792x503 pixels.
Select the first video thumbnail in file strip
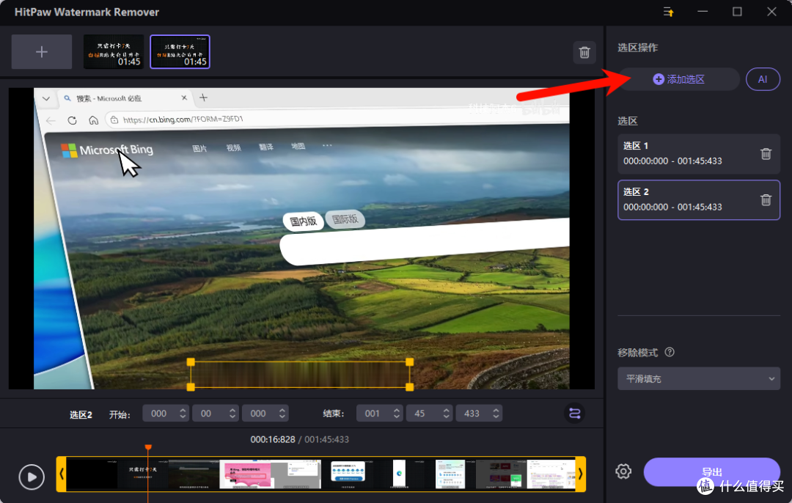pyautogui.click(x=114, y=52)
